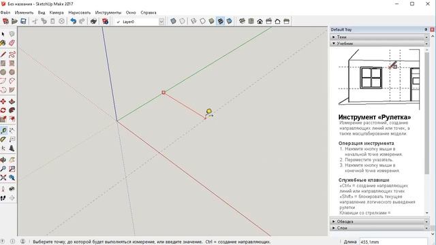The image size is (436, 245).
Task: Open the Изменить menu
Action: pos(24,12)
